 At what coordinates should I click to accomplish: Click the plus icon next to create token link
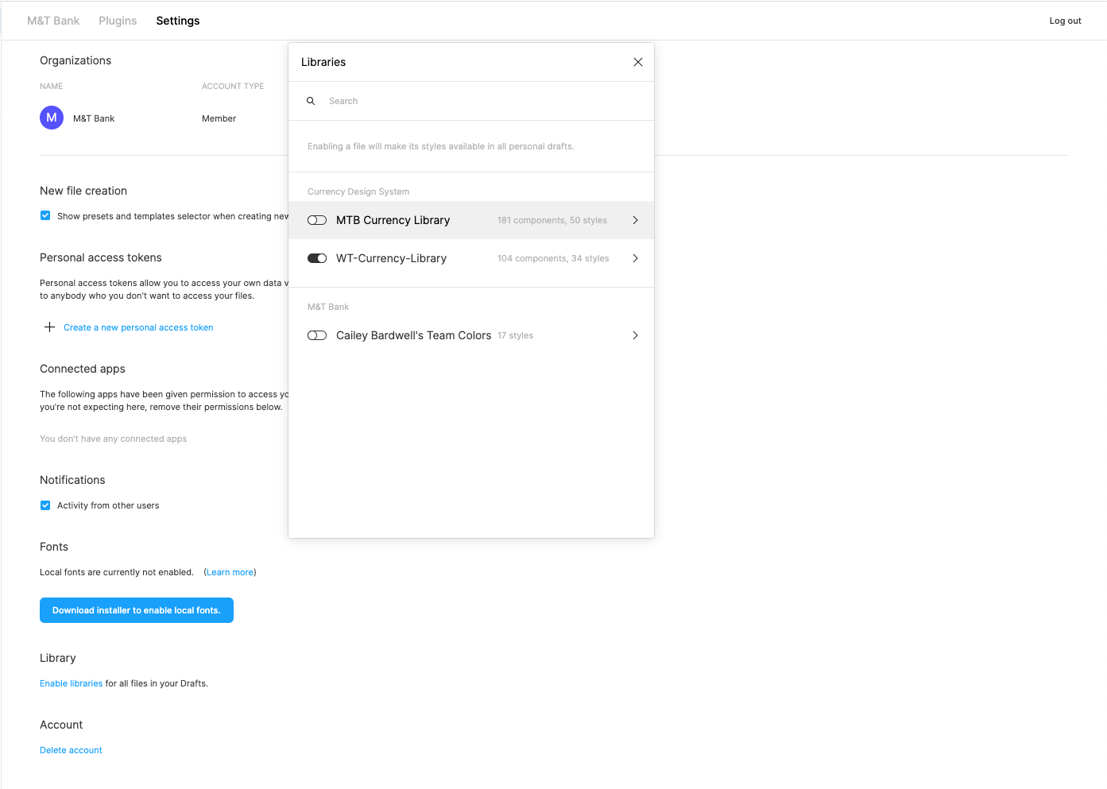point(48,327)
